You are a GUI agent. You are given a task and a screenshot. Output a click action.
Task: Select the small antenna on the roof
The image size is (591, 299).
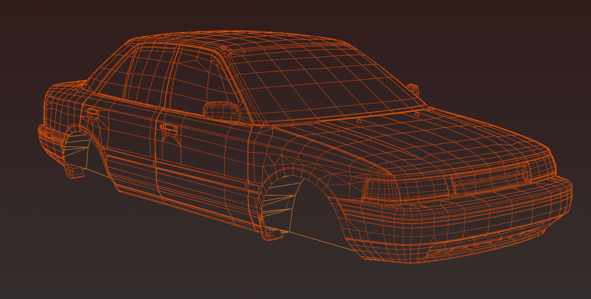point(224,48)
